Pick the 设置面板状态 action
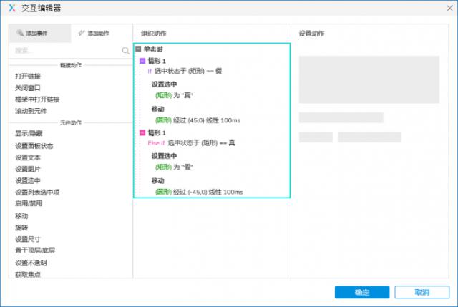Screen dimensions: 458x307 [x=34, y=145]
